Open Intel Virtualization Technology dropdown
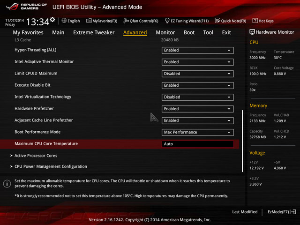Image resolution: width=300 pixels, height=225 pixels. click(197, 97)
